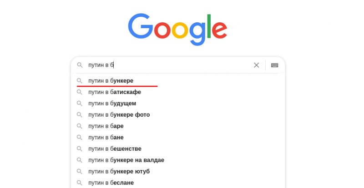The height and width of the screenshot is (188, 364).
Task: Select the suggestion путин в бешенстве
Action: (178, 149)
